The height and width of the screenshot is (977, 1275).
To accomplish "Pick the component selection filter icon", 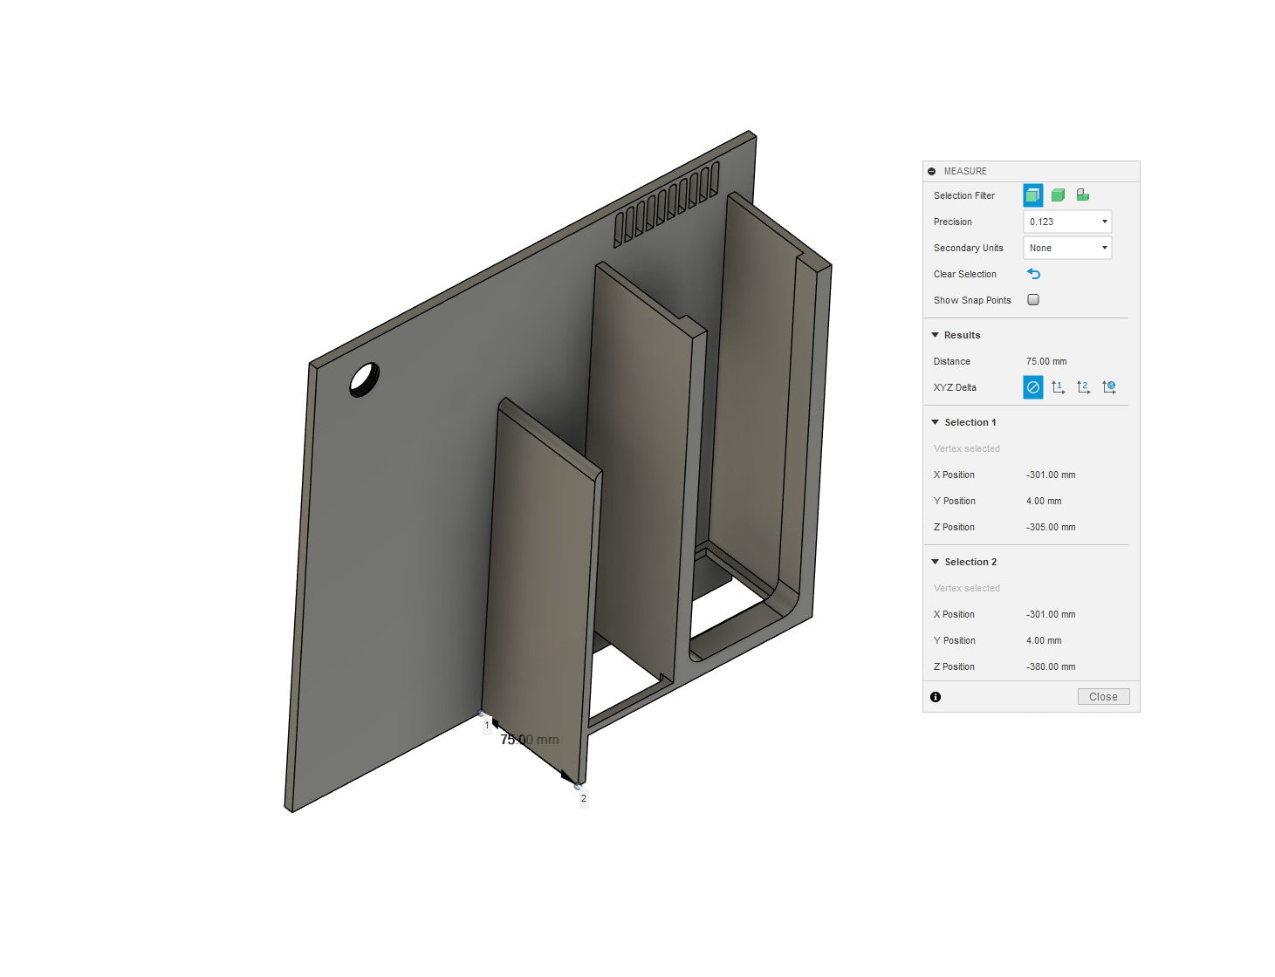I will (1082, 195).
